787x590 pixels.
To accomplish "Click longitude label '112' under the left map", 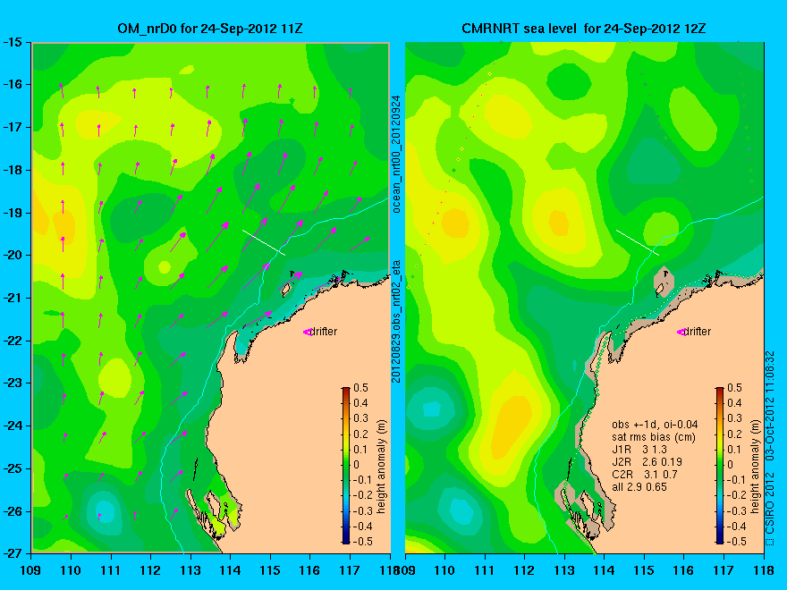I will coord(150,570).
